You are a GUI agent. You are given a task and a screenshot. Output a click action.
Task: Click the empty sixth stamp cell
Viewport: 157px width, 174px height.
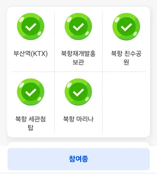click(126, 102)
